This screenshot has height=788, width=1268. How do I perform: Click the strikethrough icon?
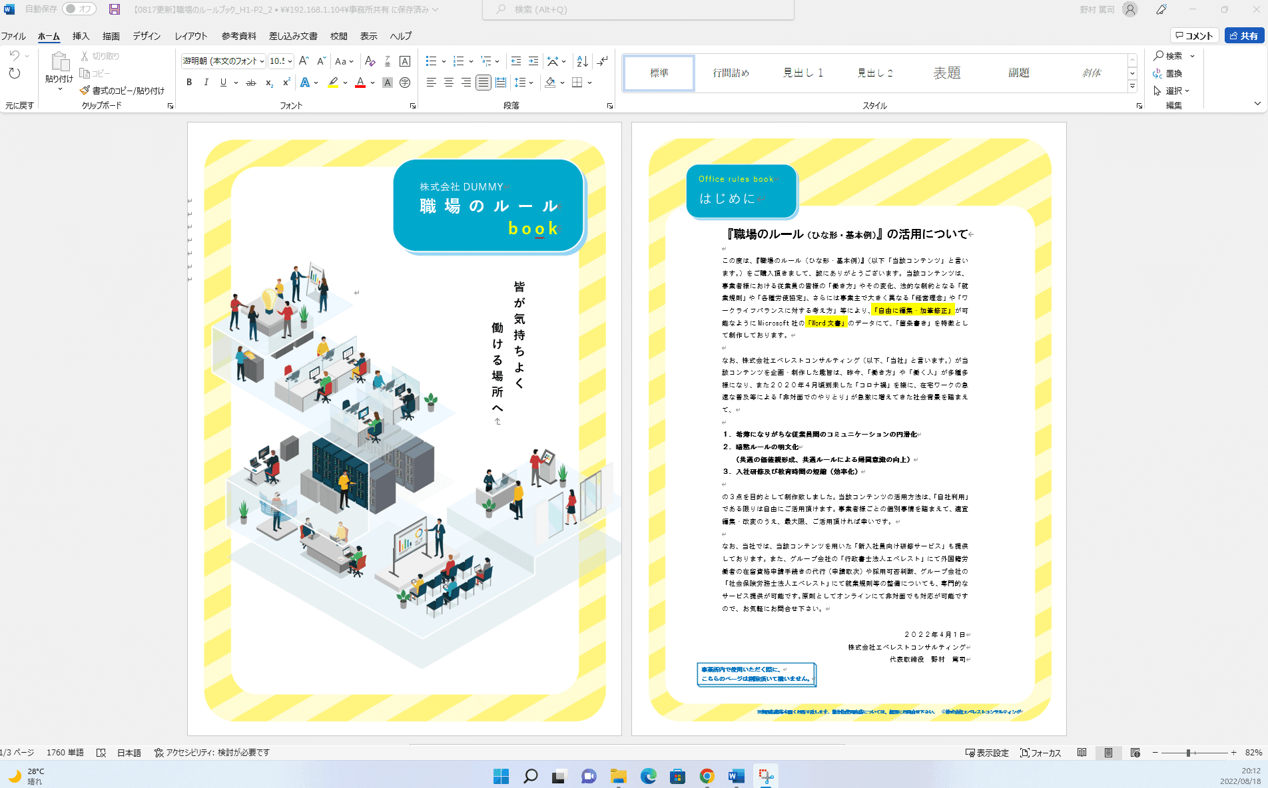(251, 83)
